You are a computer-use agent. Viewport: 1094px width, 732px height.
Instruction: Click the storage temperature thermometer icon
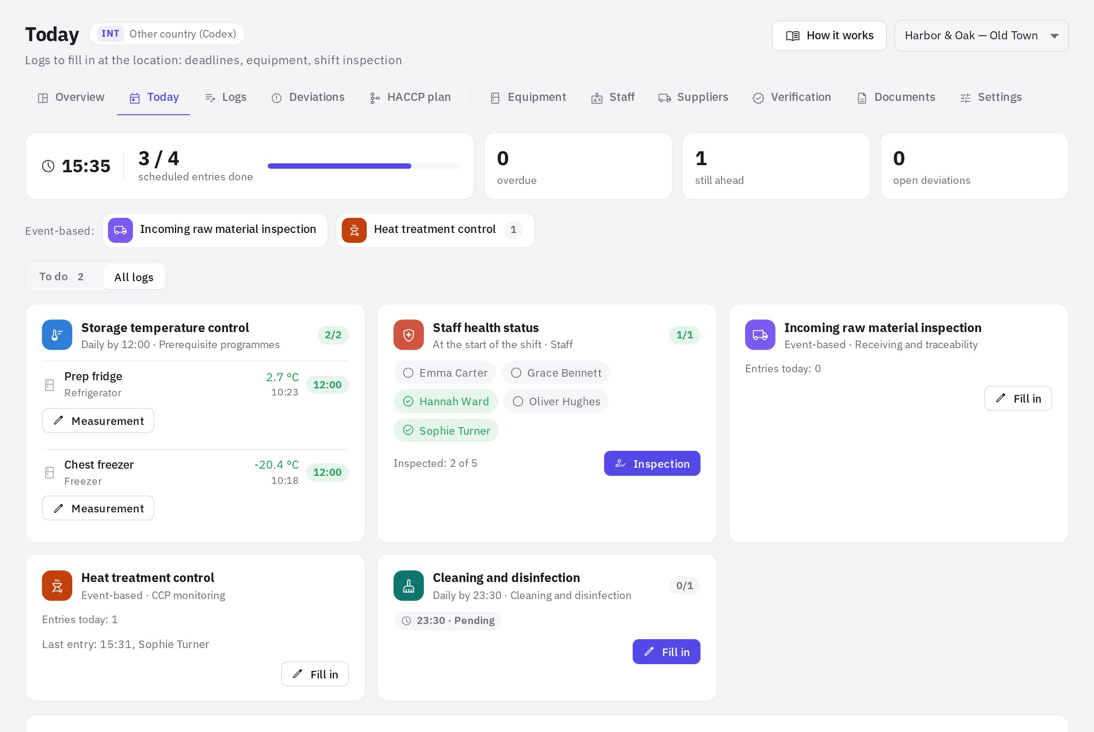point(57,335)
